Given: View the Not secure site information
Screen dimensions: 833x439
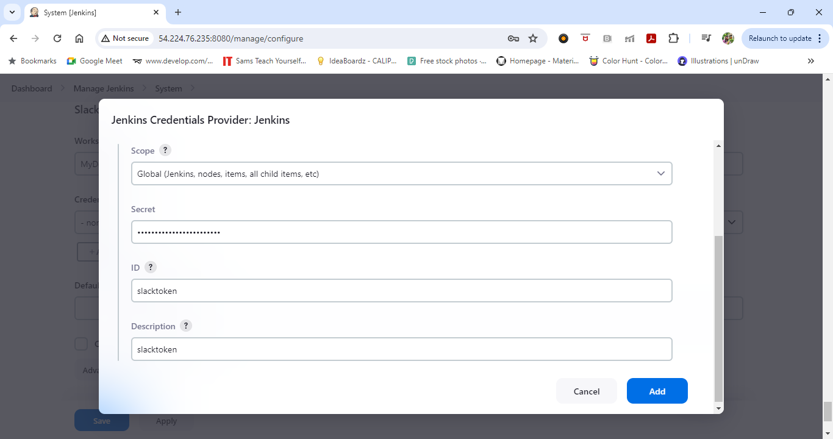Looking at the screenshot, I should (125, 38).
